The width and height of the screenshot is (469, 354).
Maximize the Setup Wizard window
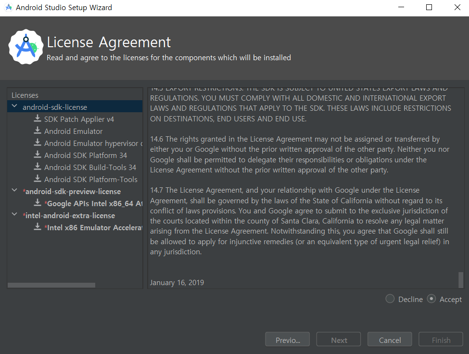tap(429, 8)
